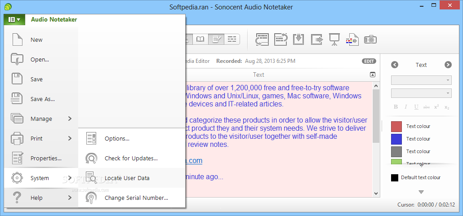Click the export right-arrow toolbar icon
This screenshot has width=463, height=216.
pos(316,39)
